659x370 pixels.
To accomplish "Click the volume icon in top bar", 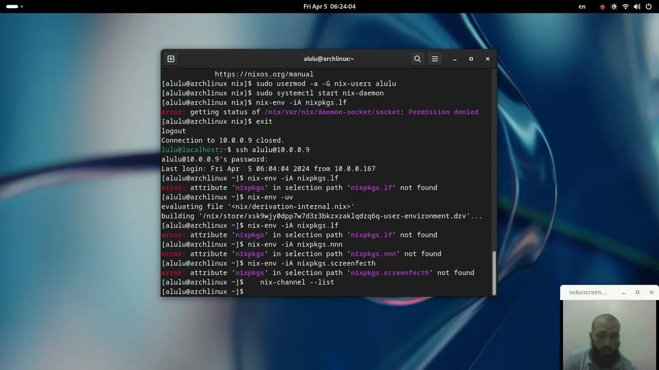I will [x=637, y=7].
